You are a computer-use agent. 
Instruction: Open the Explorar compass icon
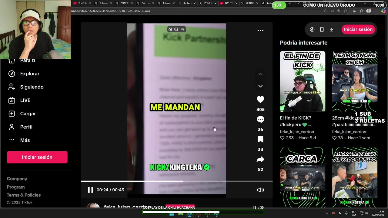click(12, 74)
